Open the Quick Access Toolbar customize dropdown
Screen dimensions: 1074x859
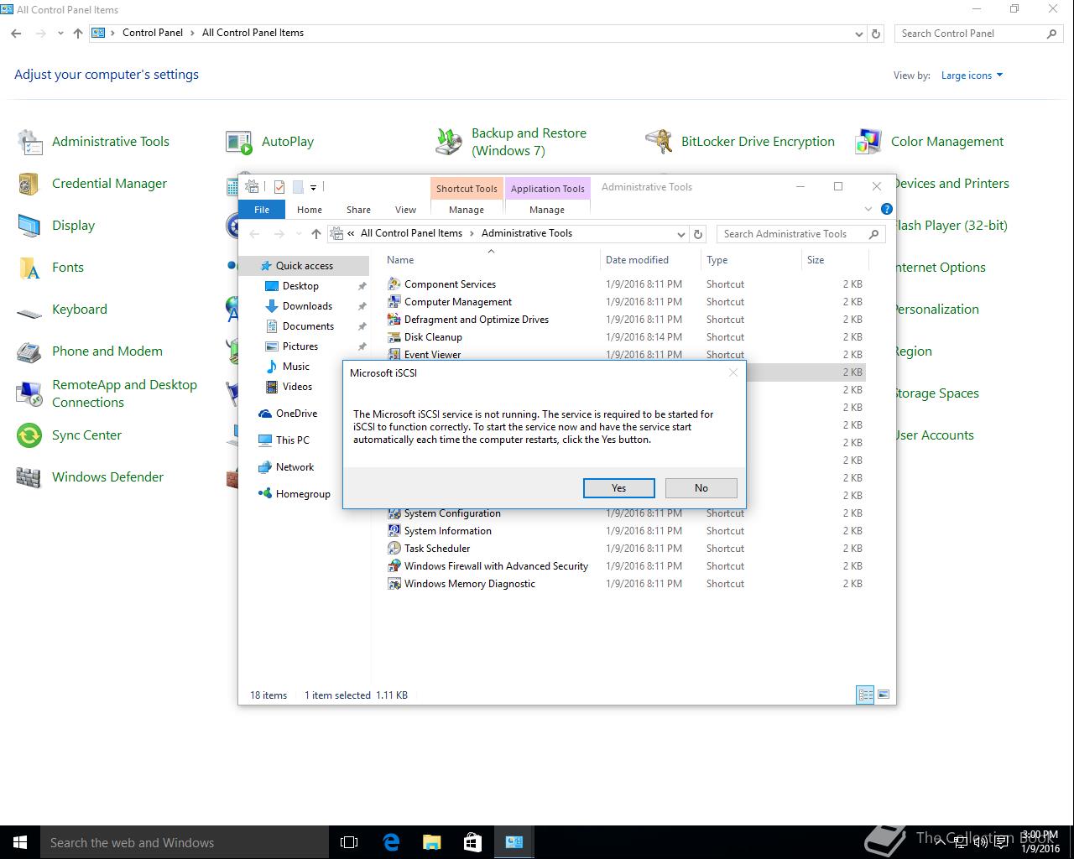click(x=313, y=187)
